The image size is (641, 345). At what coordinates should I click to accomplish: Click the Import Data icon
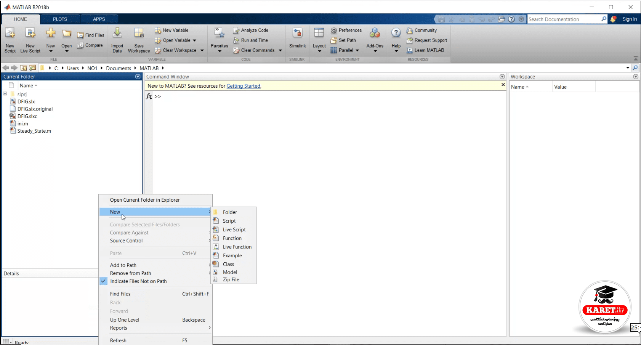coord(117,34)
